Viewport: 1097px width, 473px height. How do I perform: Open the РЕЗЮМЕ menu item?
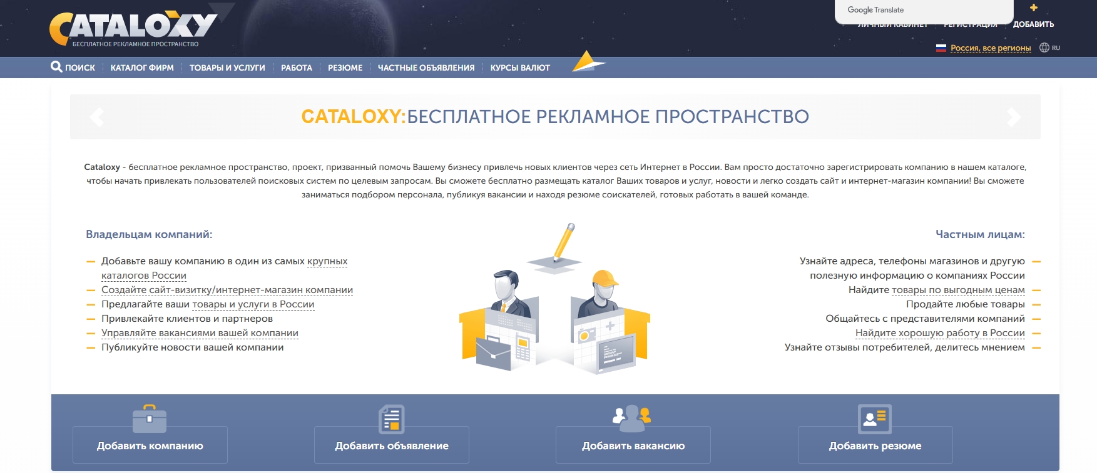click(x=345, y=67)
